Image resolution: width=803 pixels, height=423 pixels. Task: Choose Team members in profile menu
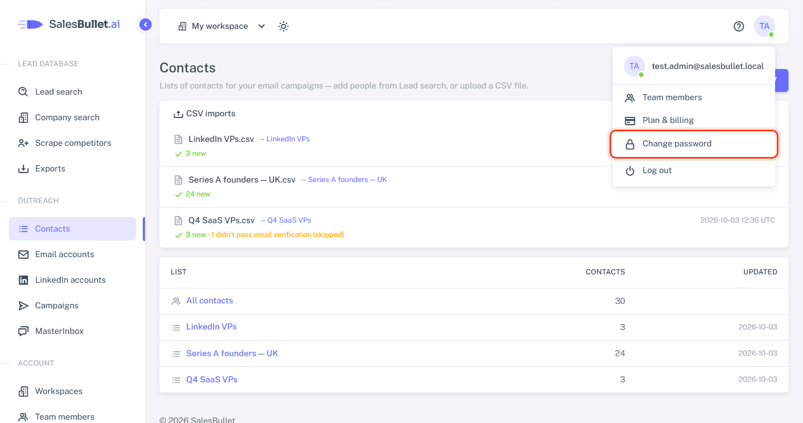(x=694, y=97)
